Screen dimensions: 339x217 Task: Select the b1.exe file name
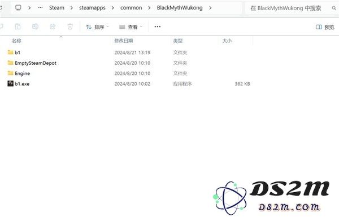click(22, 83)
